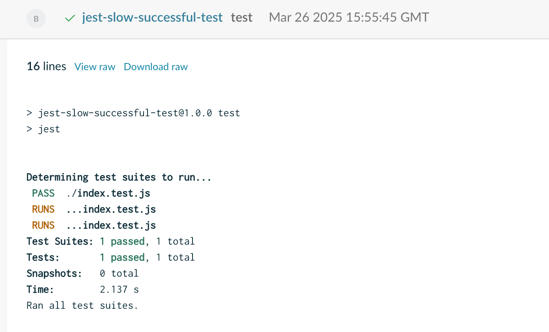Click the Time: 2.137 s entry

(x=82, y=289)
